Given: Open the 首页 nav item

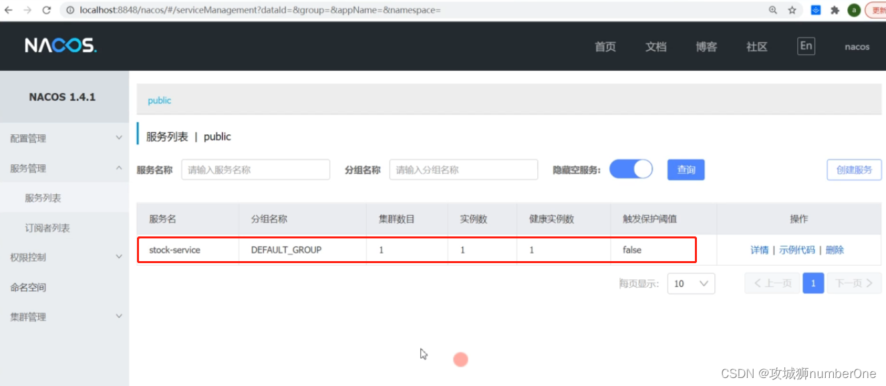Looking at the screenshot, I should pyautogui.click(x=605, y=47).
